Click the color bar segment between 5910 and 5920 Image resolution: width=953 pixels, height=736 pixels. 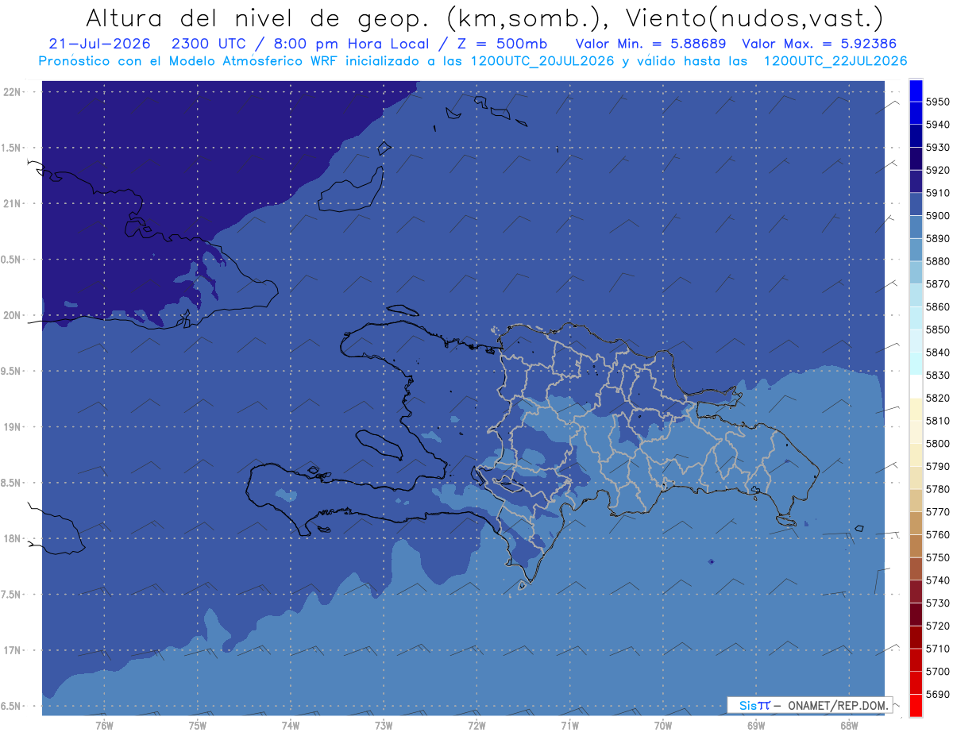click(916, 181)
